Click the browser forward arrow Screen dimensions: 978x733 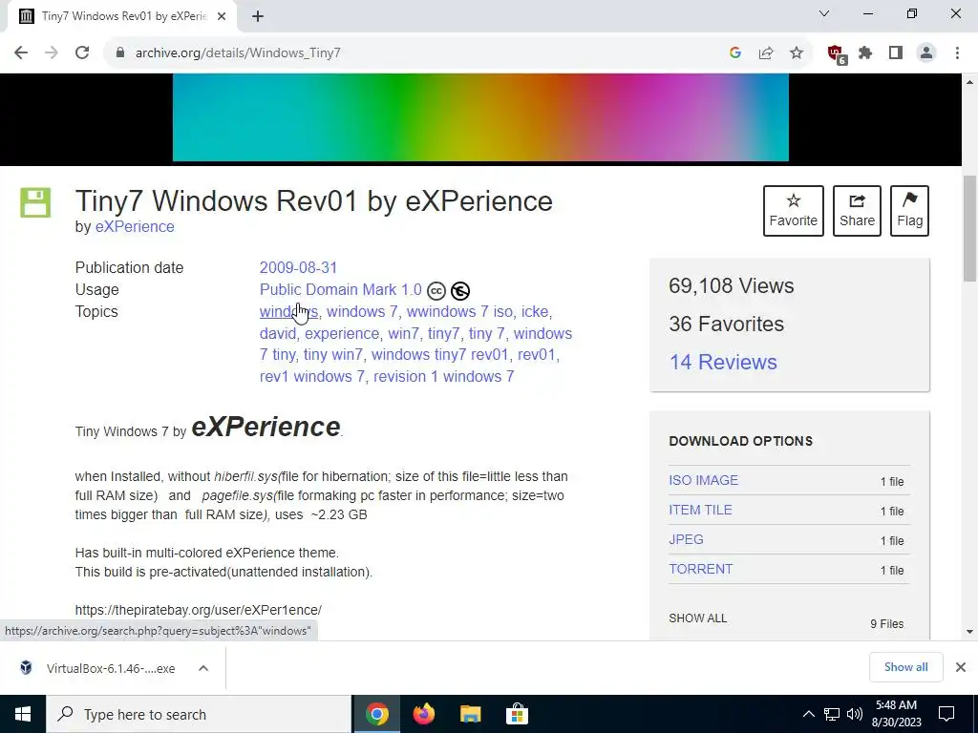point(52,53)
